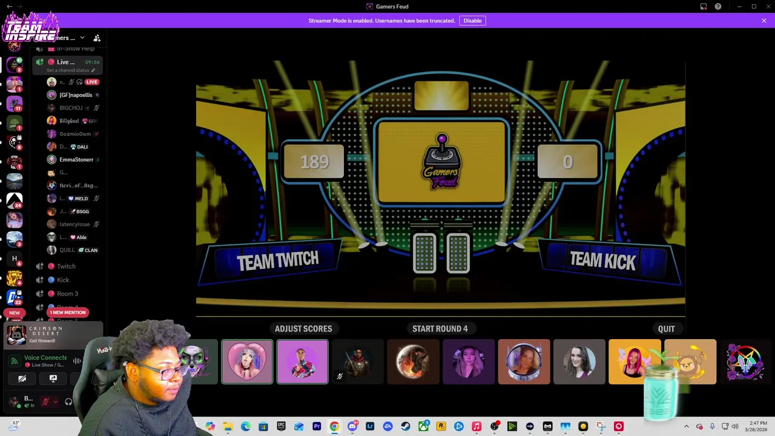Join the Room 3 voice channel
The width and height of the screenshot is (775, 436).
coord(67,294)
